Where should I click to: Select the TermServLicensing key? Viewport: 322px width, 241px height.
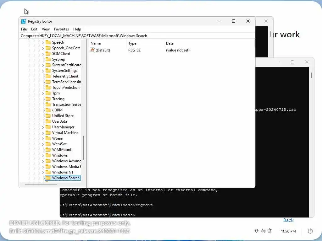[66, 82]
